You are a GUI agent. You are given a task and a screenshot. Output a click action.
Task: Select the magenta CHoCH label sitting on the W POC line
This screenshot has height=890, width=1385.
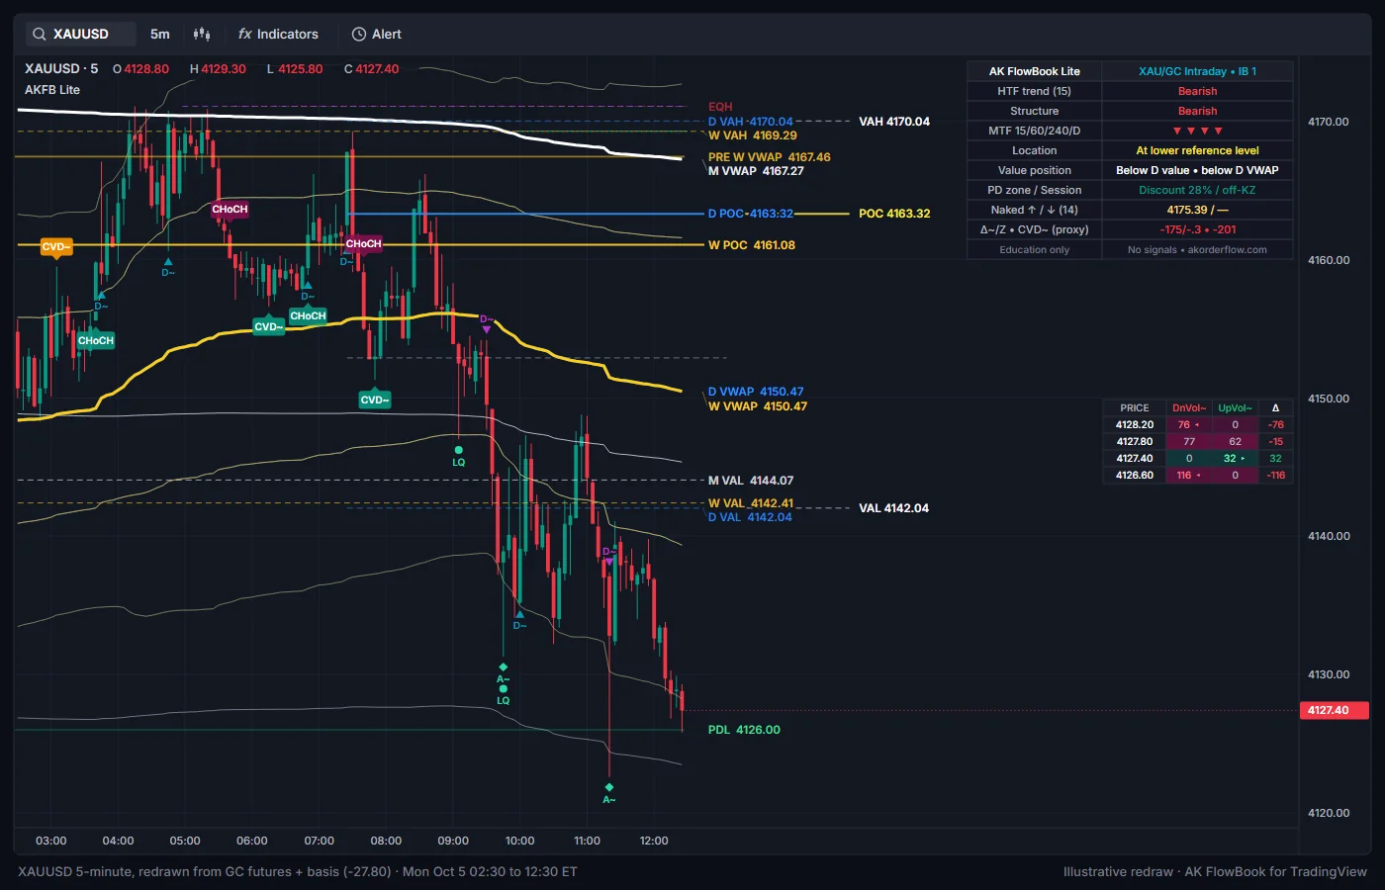coord(363,243)
